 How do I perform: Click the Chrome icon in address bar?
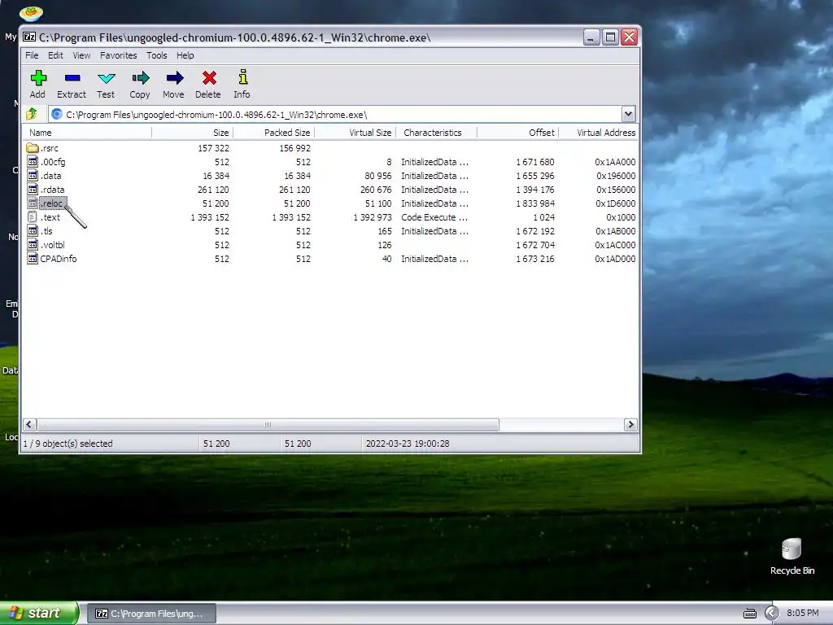[x=57, y=114]
